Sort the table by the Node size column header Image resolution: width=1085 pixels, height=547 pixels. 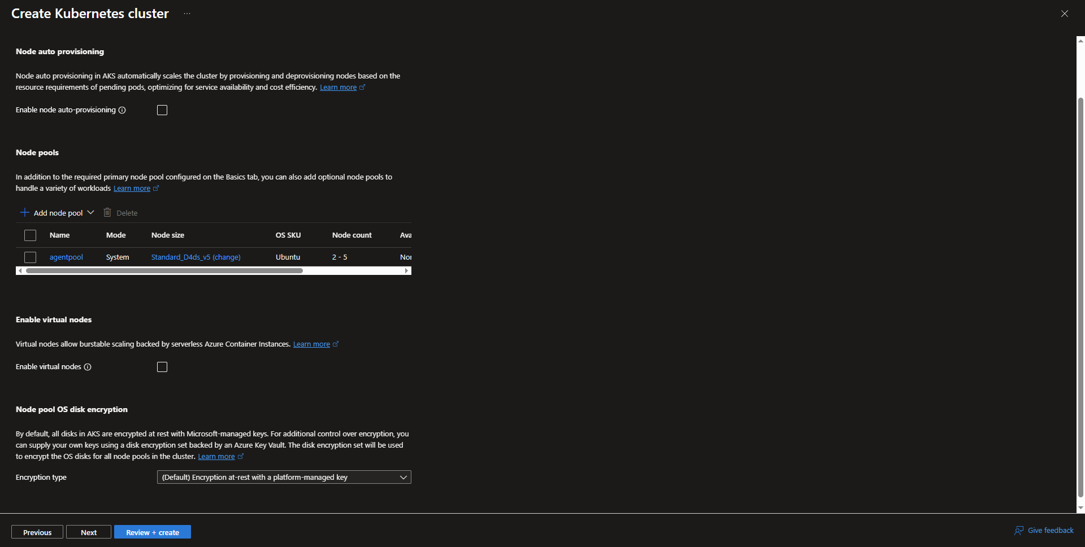[x=168, y=235]
